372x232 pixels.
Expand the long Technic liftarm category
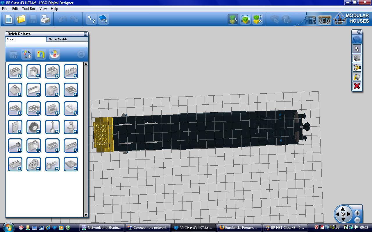(x=71, y=146)
